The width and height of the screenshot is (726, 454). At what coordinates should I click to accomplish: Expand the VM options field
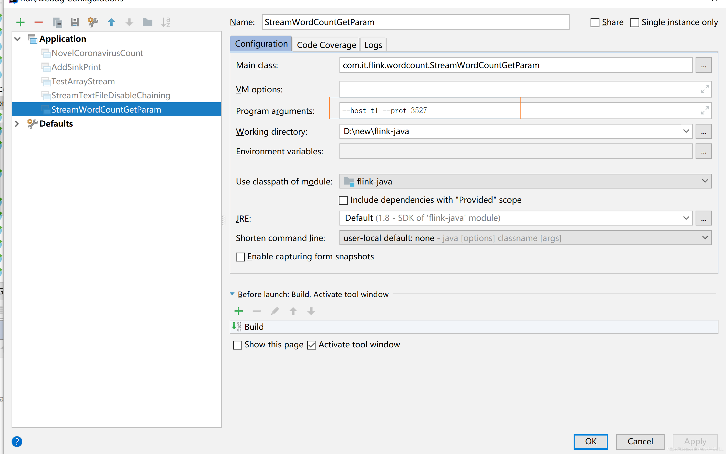[x=705, y=89]
